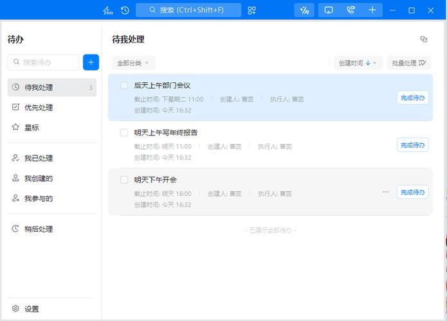Click the person icon beside 我参与的
The image size is (447, 321).
15,198
